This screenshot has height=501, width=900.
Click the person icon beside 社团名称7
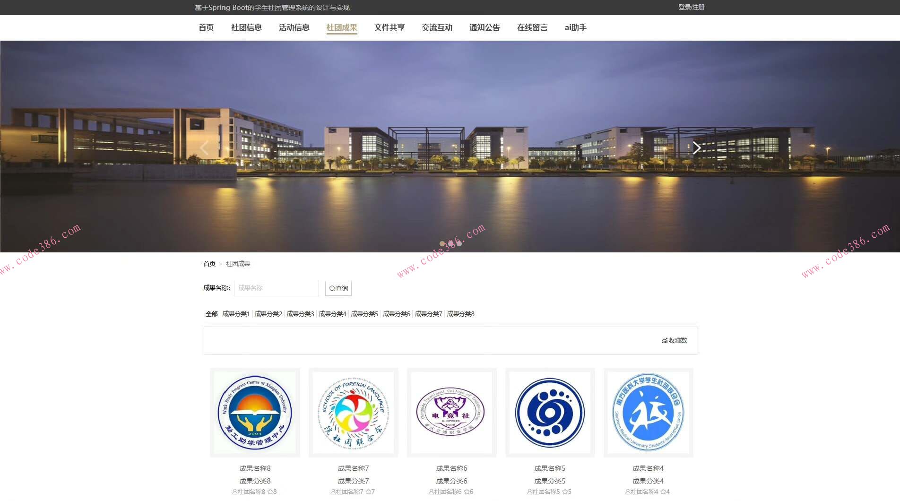(332, 492)
